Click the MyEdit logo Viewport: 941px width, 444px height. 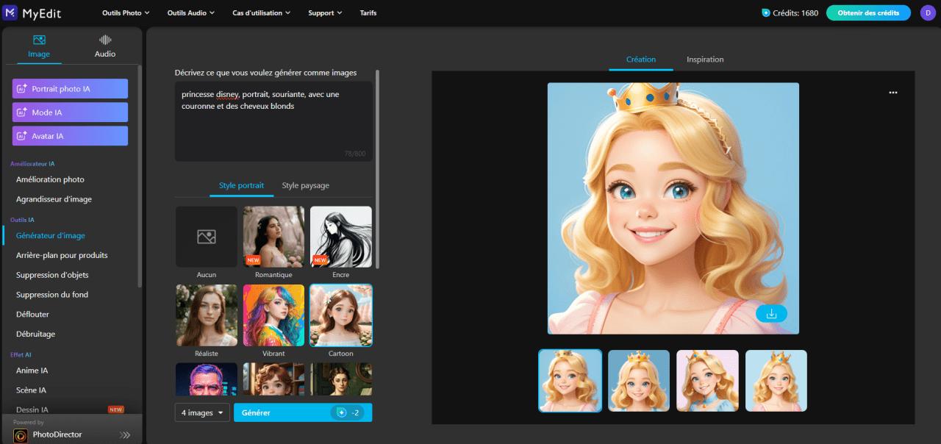35,12
